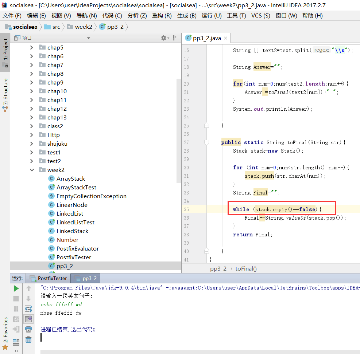Expand hidden tool window tabs chevron

(x=16, y=351)
